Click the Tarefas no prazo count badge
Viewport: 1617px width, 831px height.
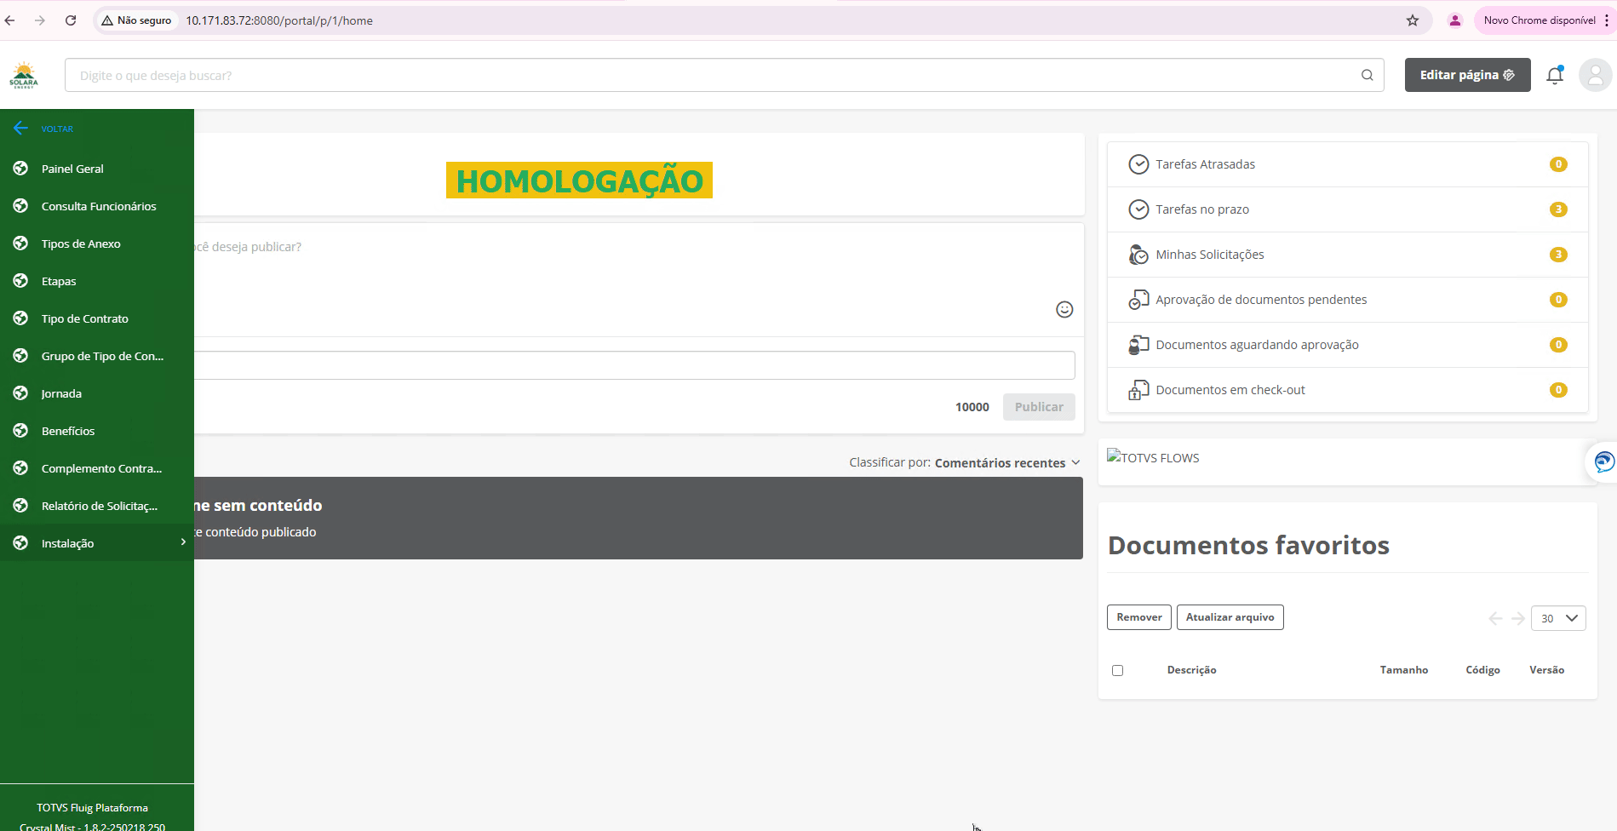point(1558,209)
